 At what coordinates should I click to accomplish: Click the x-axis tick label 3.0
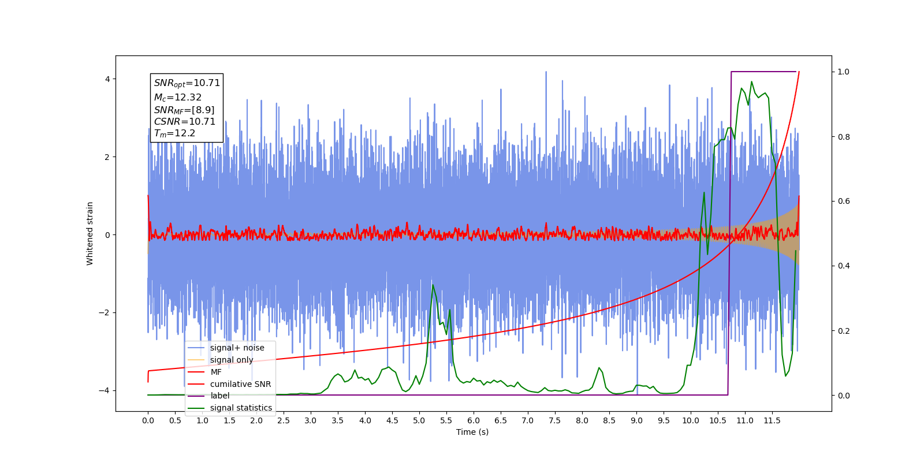311,420
